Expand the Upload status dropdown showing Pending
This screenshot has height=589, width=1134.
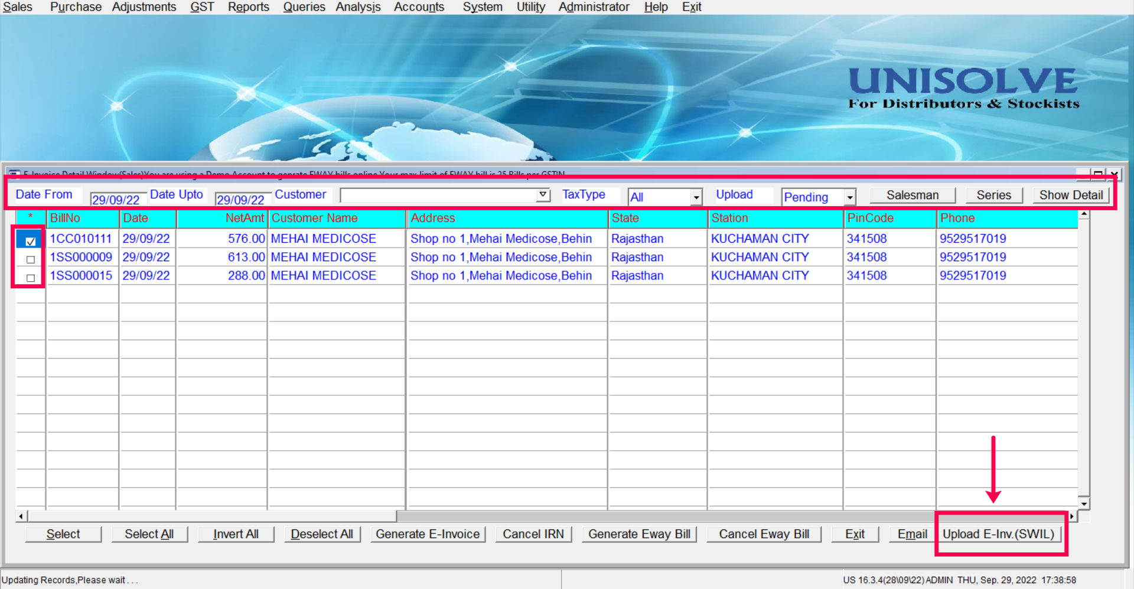click(x=850, y=197)
